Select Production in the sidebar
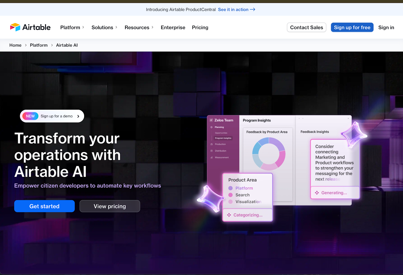Screen dimensions: 403x275 (220, 144)
